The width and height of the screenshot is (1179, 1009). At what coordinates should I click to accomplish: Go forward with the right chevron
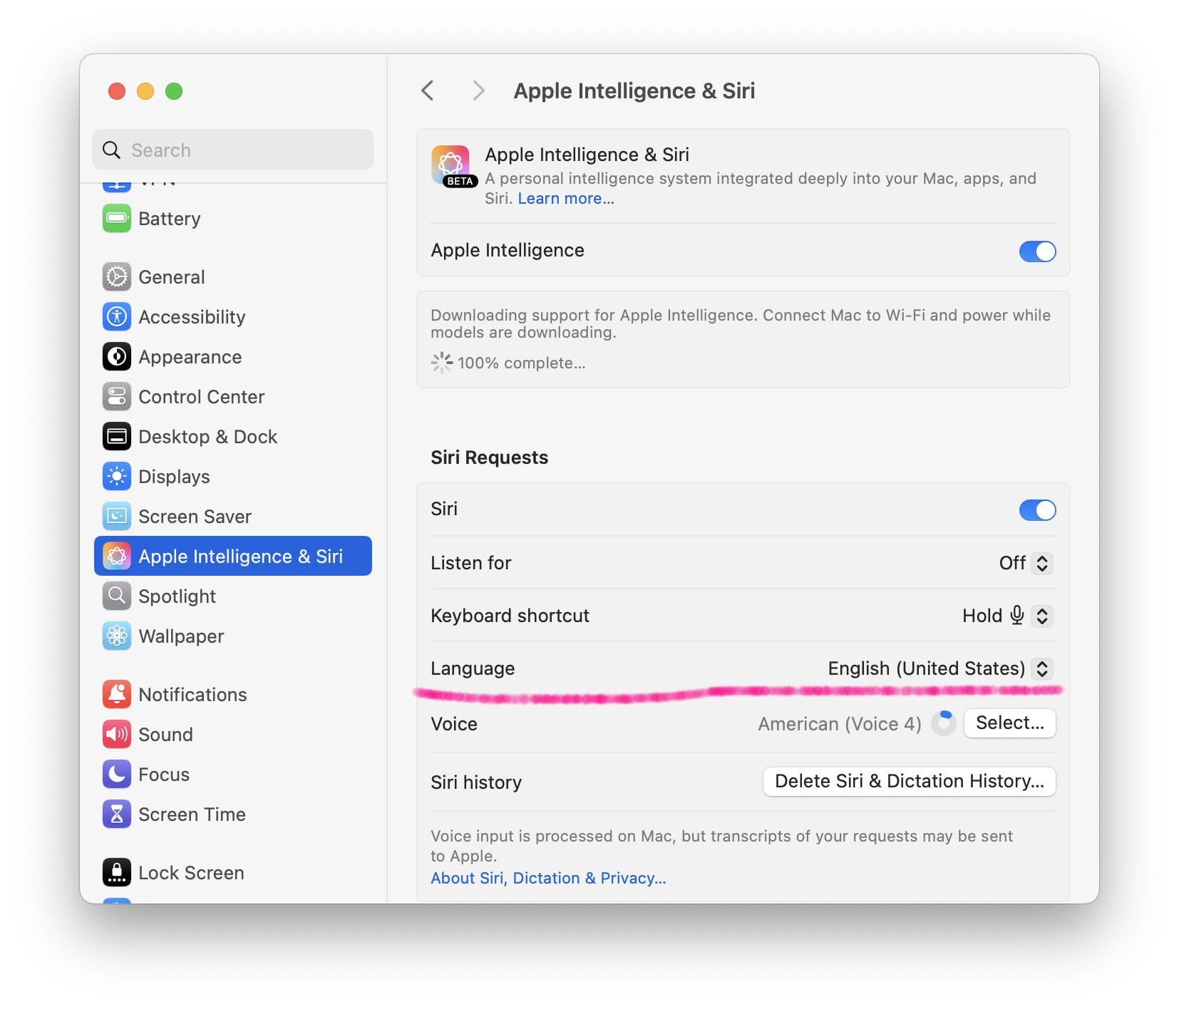[x=479, y=91]
